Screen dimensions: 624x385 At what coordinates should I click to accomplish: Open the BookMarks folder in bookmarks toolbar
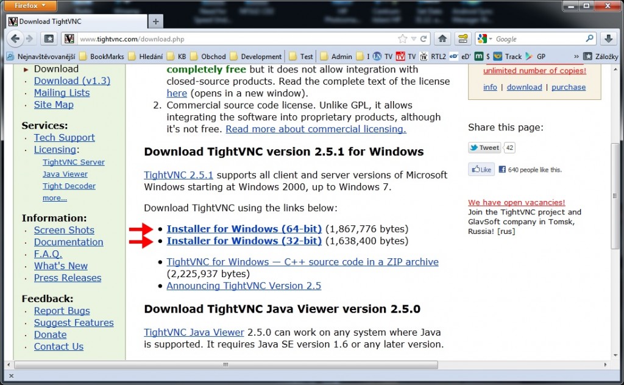[x=102, y=57]
